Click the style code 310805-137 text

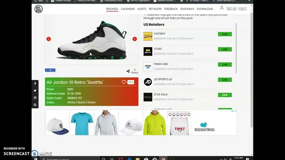74,98
